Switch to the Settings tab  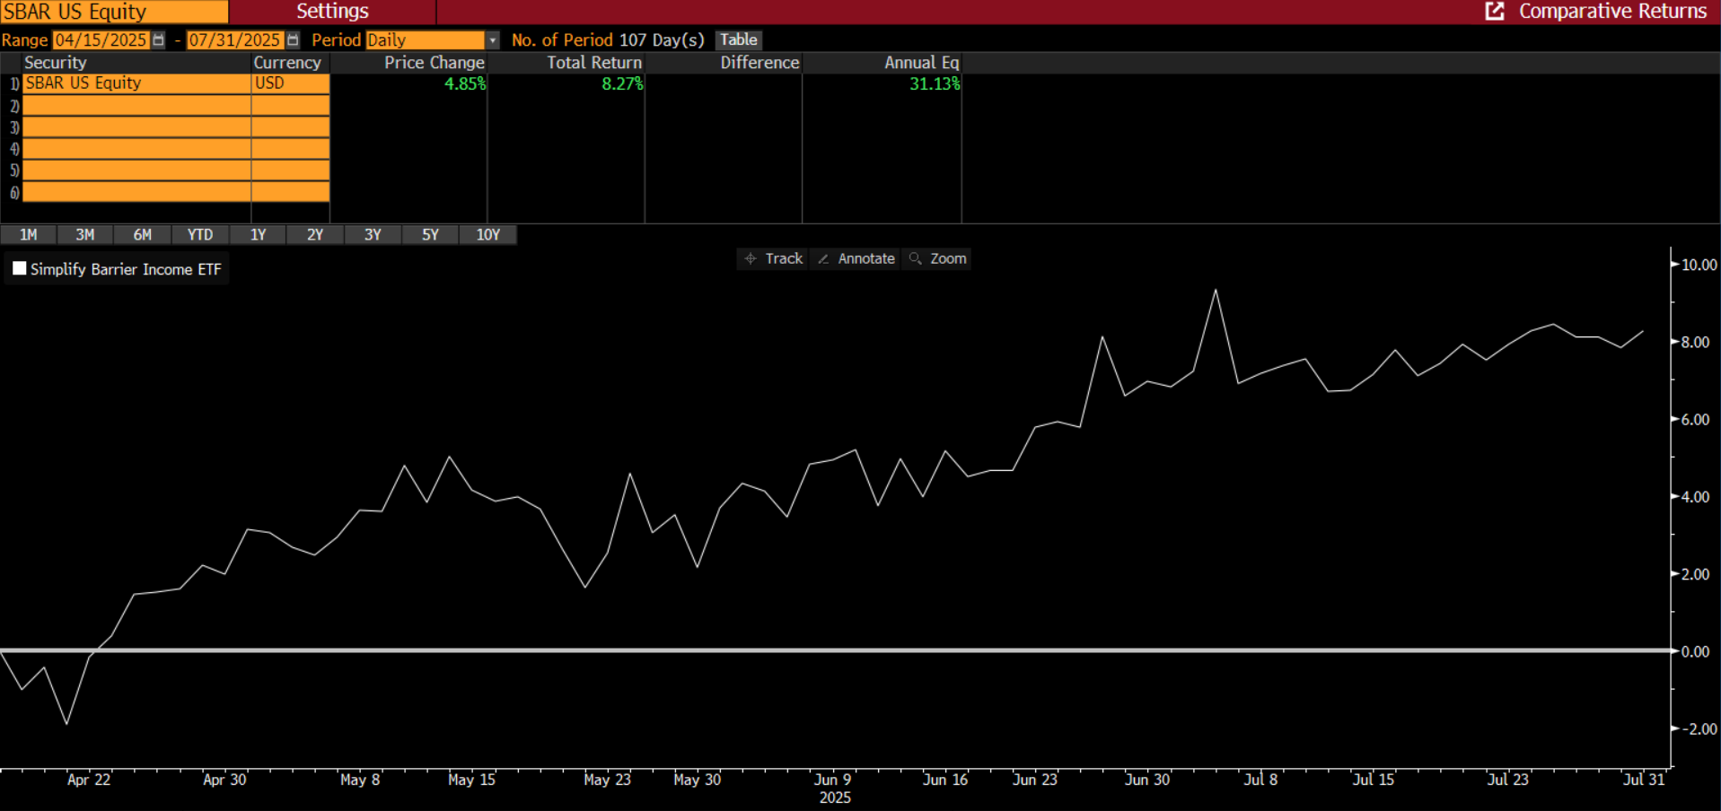tap(332, 12)
